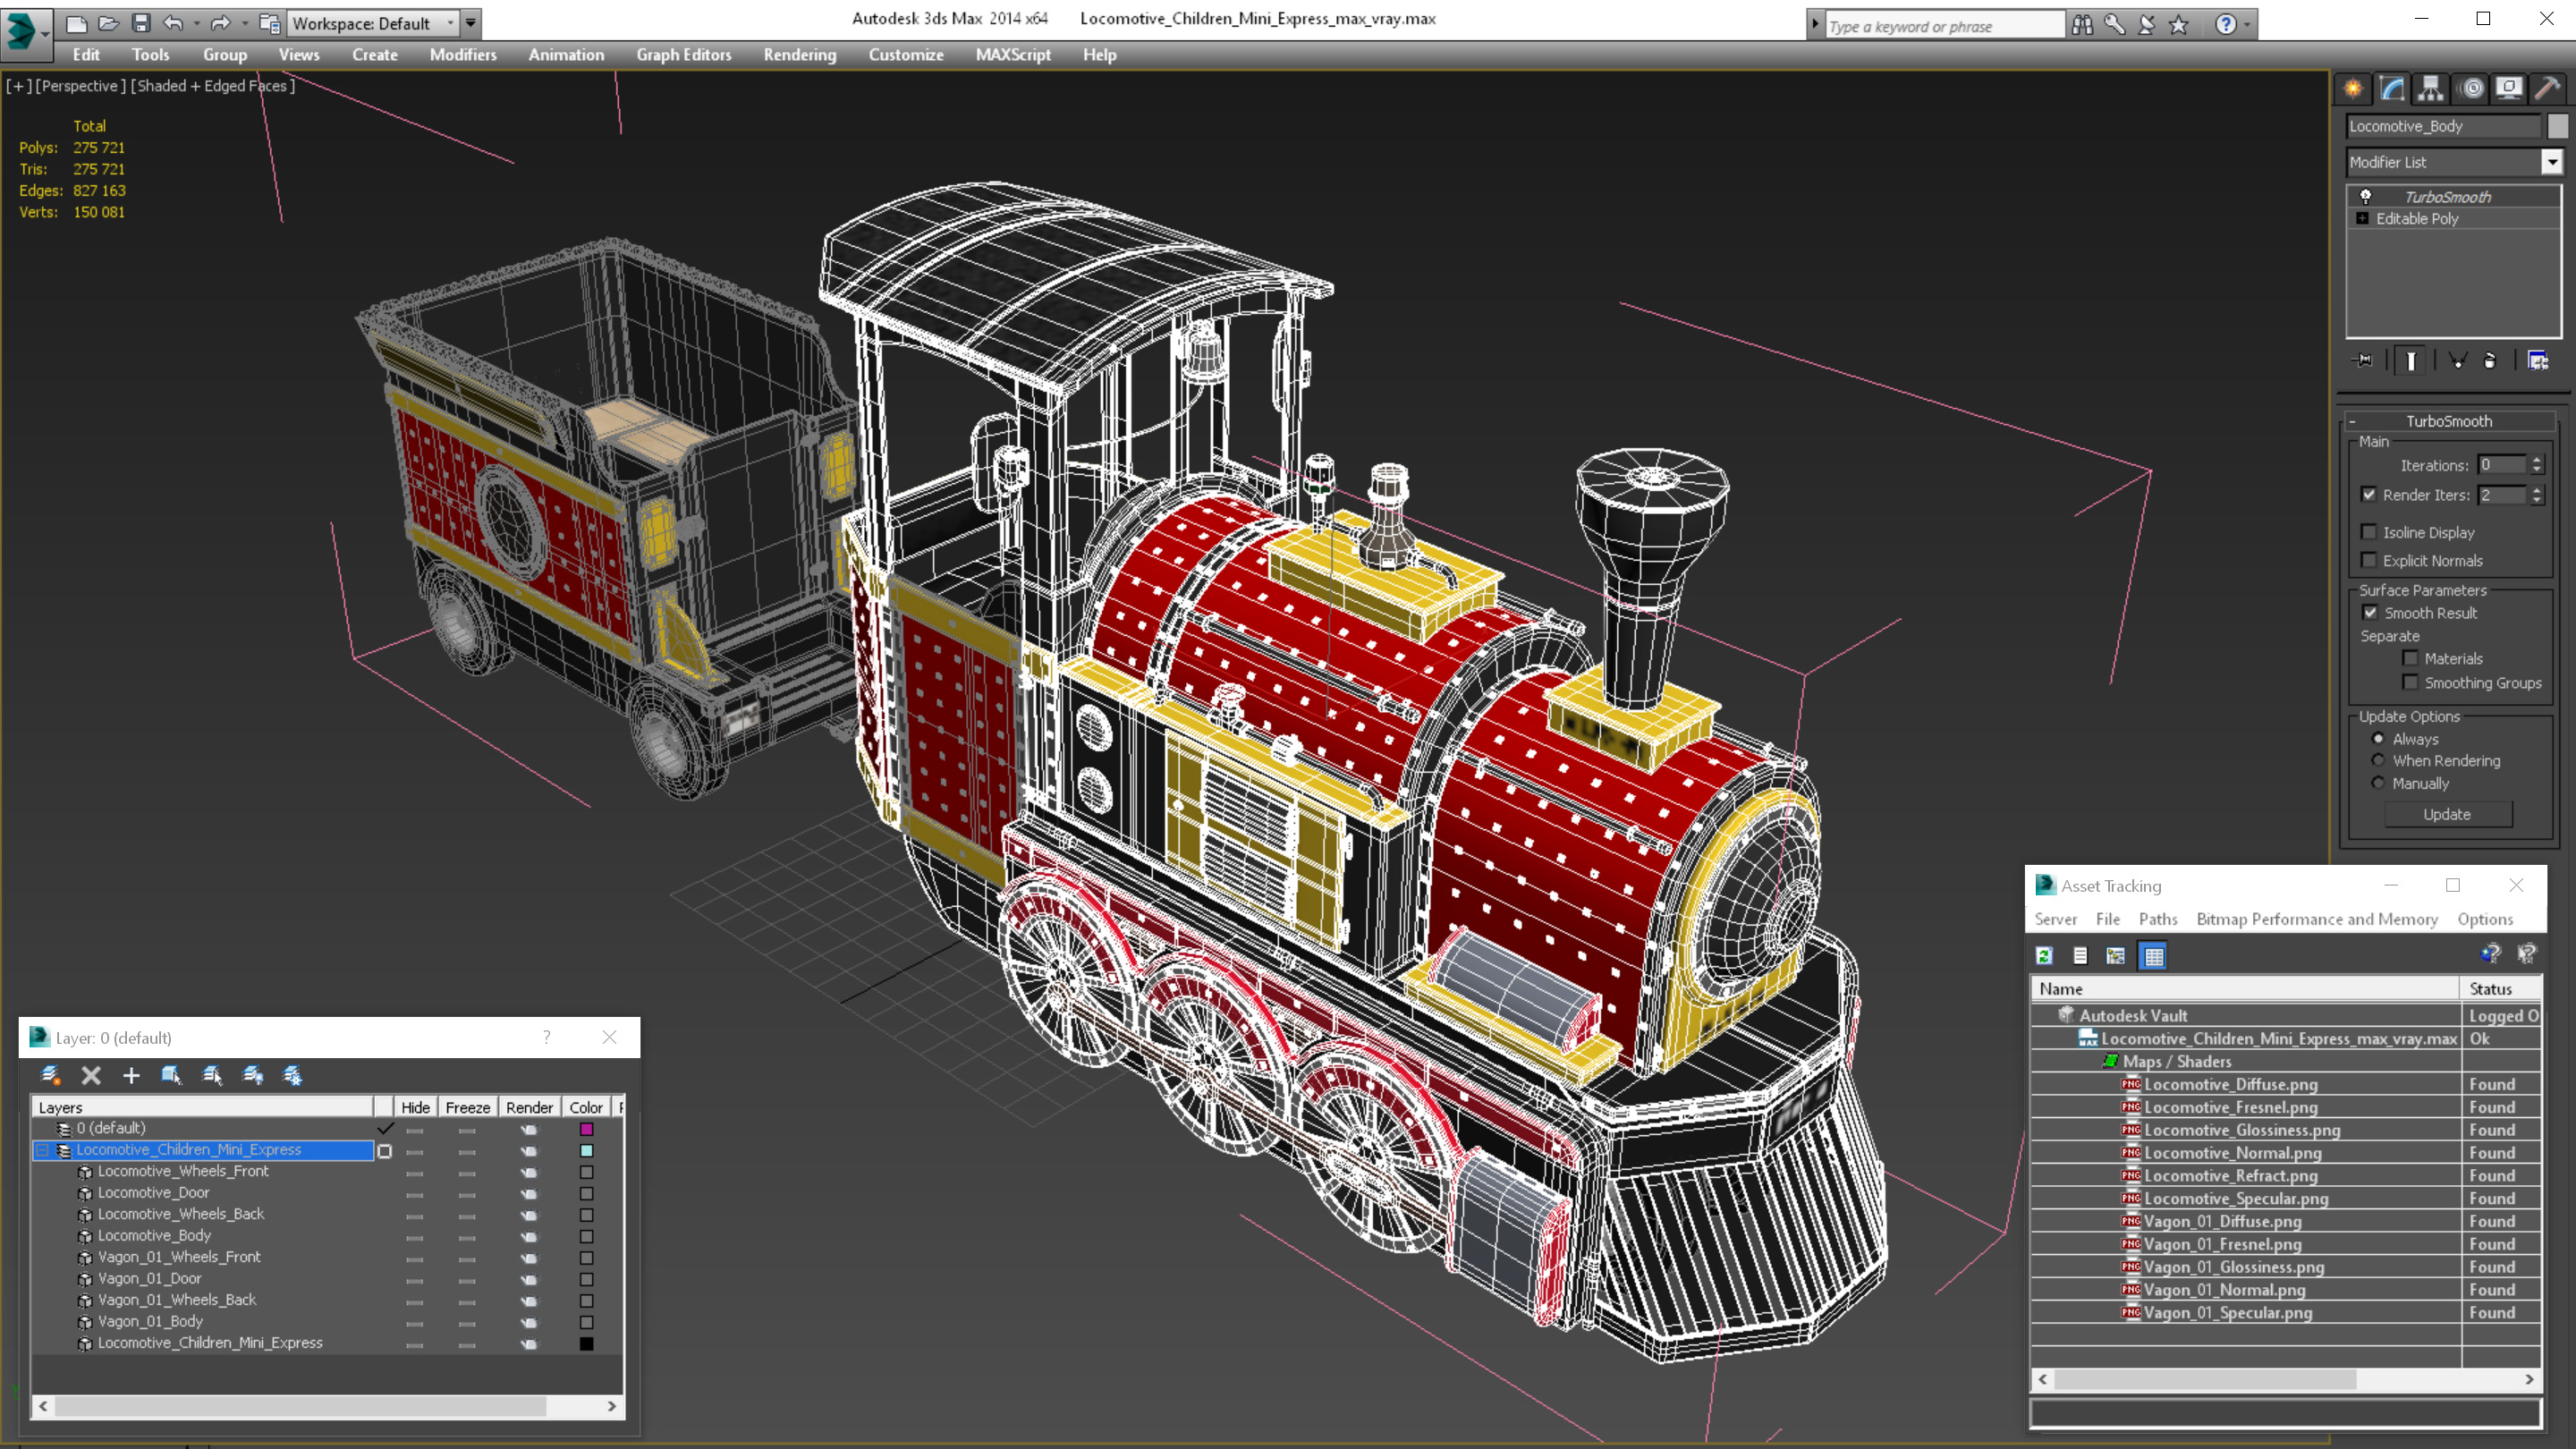Open the Hierarchy command panel tab

click(2431, 89)
